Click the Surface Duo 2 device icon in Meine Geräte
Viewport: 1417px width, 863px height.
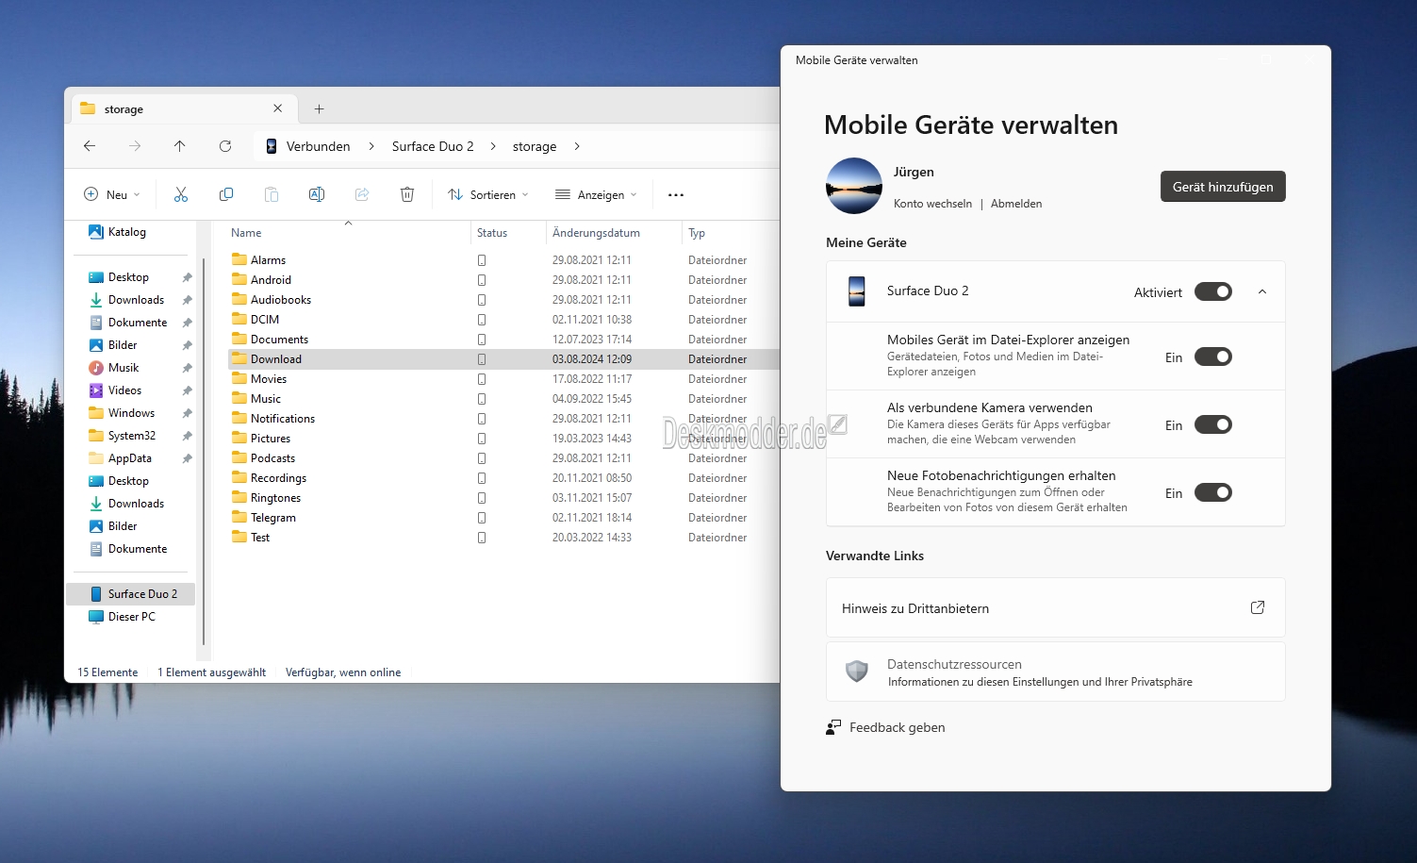pos(857,291)
